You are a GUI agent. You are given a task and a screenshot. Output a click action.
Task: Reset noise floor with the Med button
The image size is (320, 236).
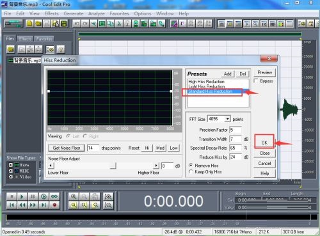(160, 148)
